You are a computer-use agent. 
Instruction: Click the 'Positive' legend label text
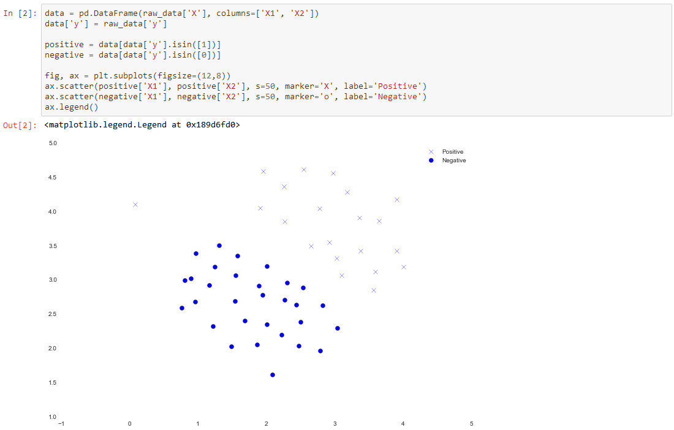453,151
